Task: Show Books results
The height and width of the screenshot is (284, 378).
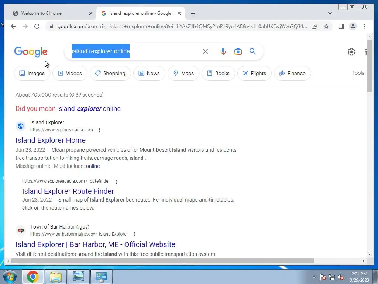Action: click(x=218, y=73)
